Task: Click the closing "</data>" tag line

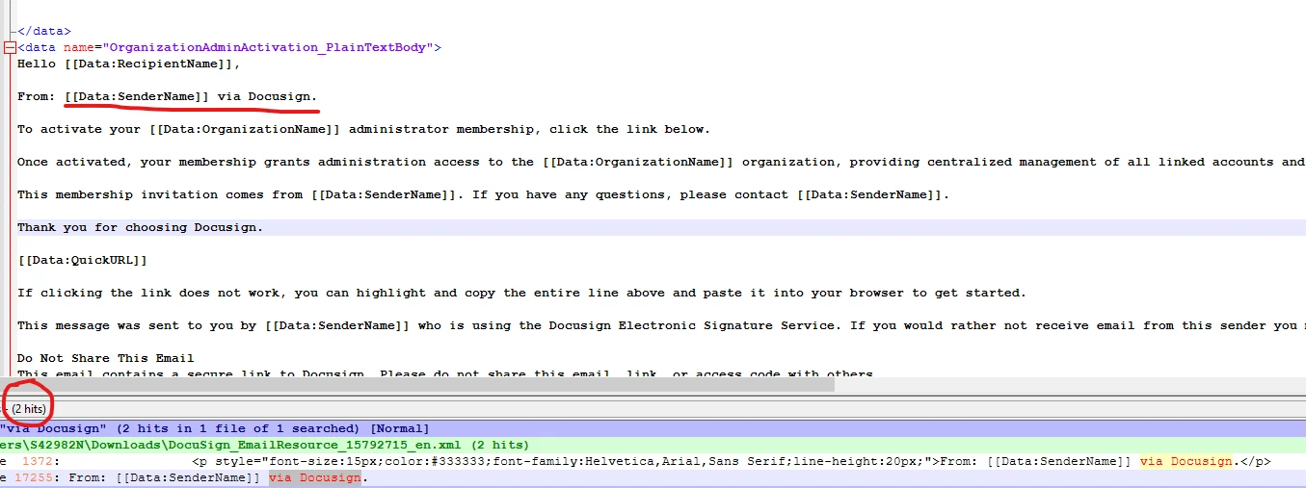Action: click(x=44, y=31)
